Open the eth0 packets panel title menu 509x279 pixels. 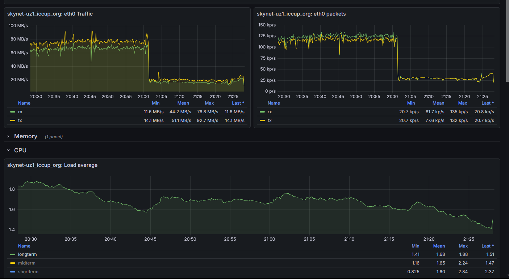tap(301, 14)
